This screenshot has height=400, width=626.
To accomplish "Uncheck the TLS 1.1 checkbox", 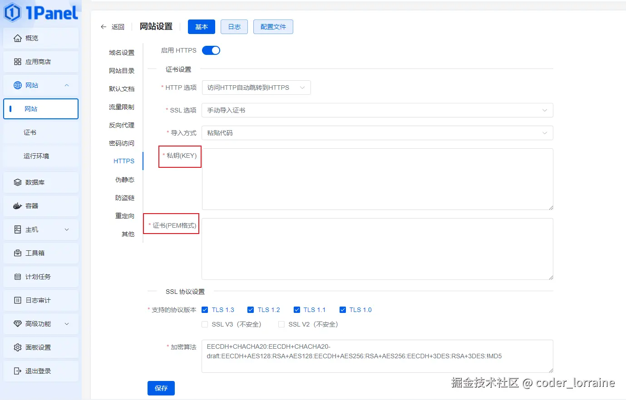I will 297,310.
